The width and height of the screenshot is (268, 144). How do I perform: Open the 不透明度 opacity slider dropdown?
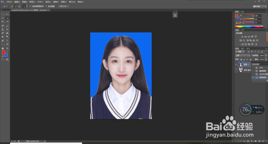[266, 56]
